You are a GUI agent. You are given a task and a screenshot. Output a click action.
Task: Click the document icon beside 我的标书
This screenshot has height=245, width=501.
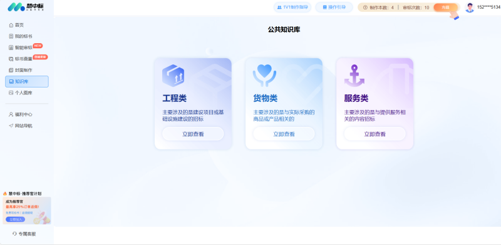11,36
